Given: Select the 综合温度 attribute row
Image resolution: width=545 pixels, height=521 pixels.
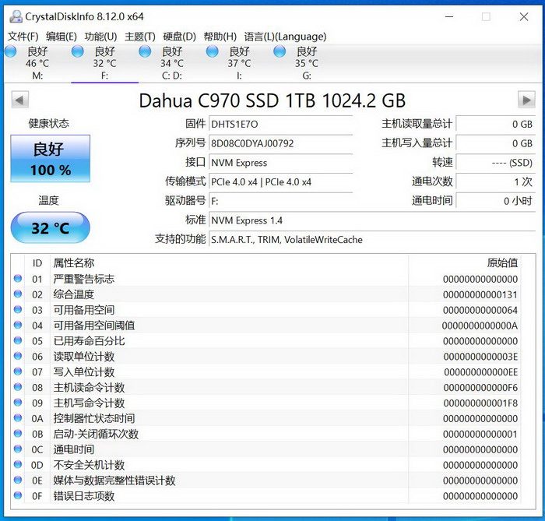Looking at the screenshot, I should tap(73, 294).
